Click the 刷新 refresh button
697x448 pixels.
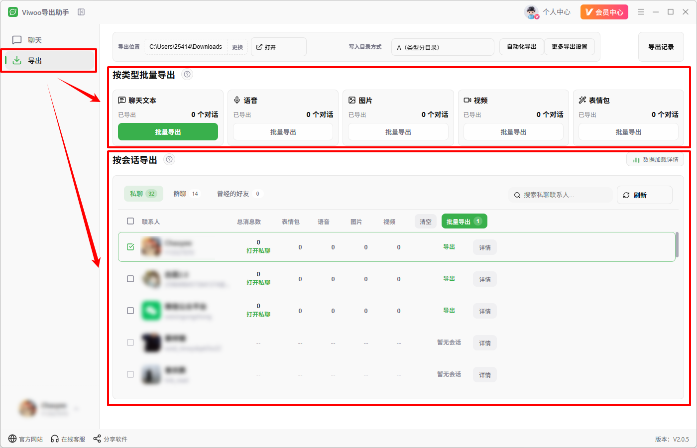(x=645, y=195)
